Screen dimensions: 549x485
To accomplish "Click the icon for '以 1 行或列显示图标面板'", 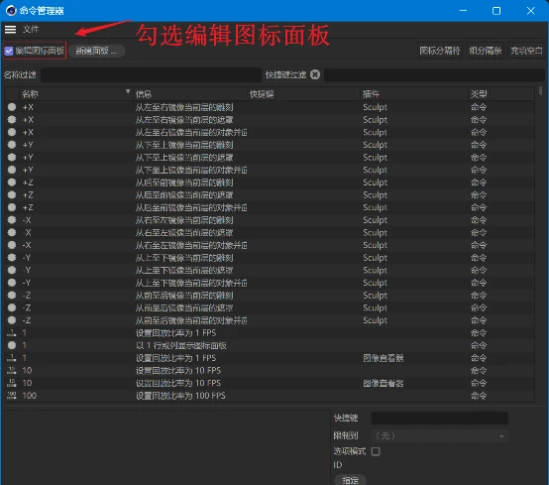I will [x=12, y=345].
